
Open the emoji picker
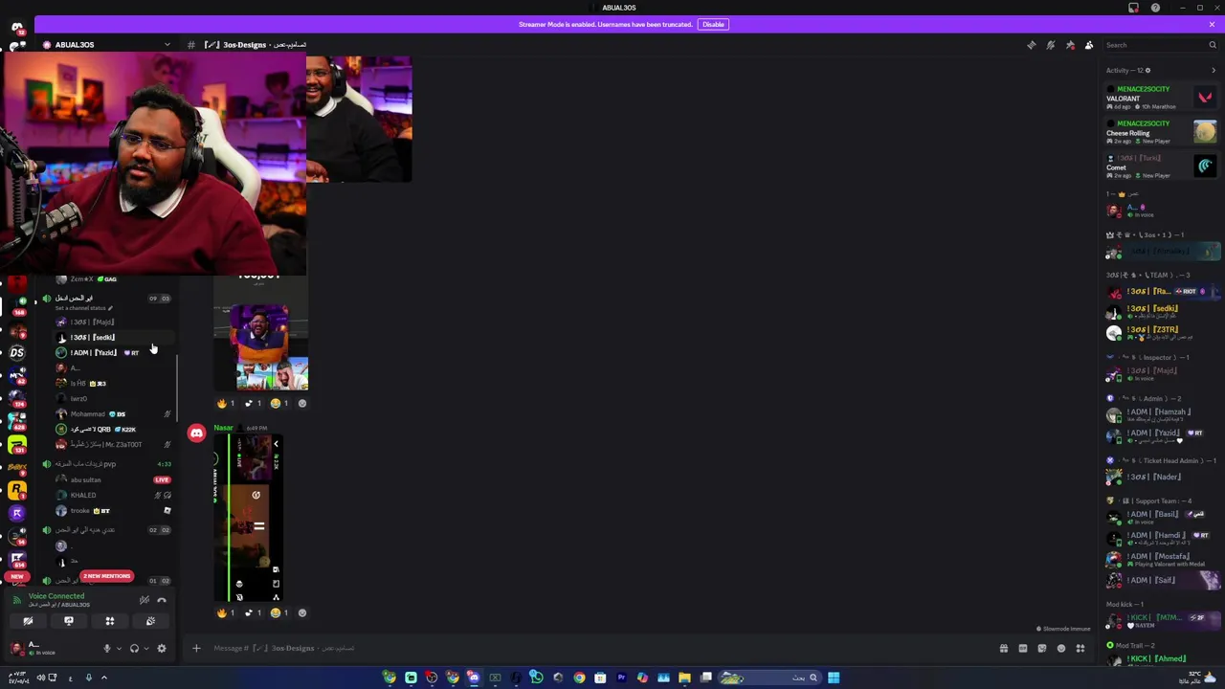tap(1061, 649)
